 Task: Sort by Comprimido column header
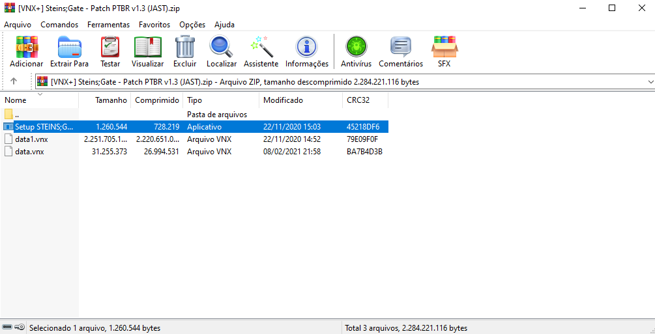pos(156,100)
